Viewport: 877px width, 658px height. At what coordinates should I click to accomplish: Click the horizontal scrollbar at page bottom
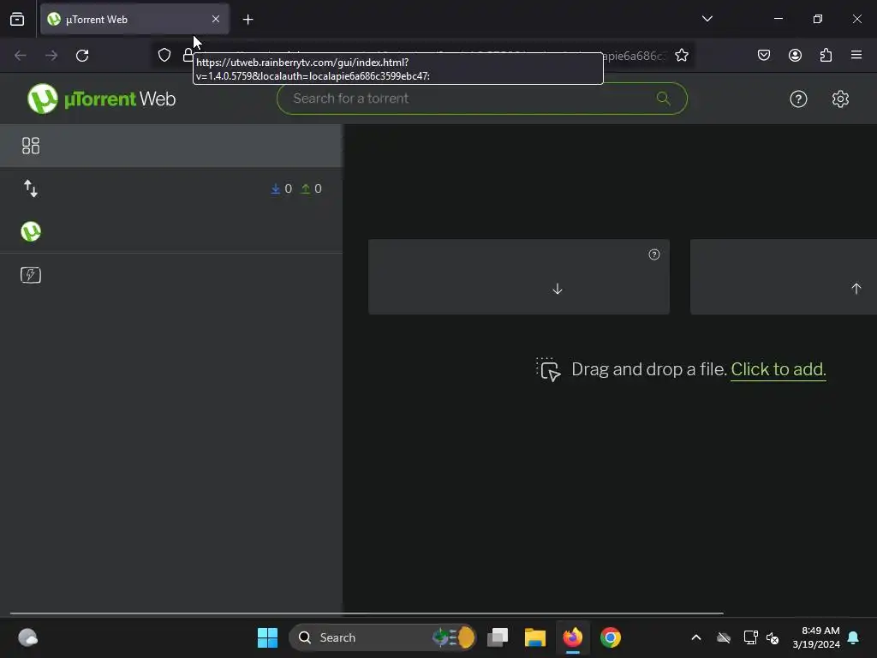coord(367,613)
